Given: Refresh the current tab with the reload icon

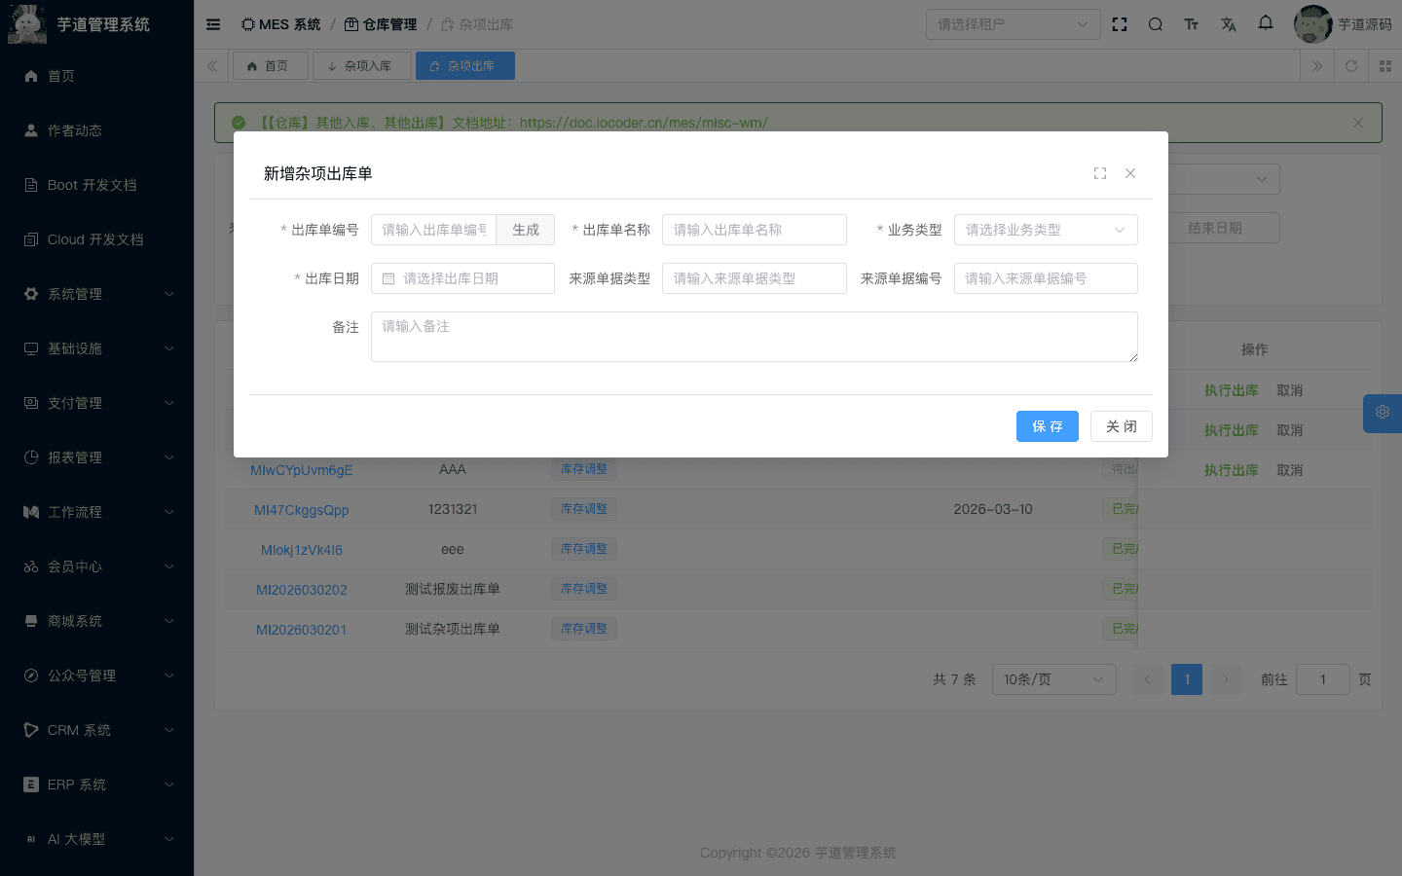Looking at the screenshot, I should [1351, 66].
